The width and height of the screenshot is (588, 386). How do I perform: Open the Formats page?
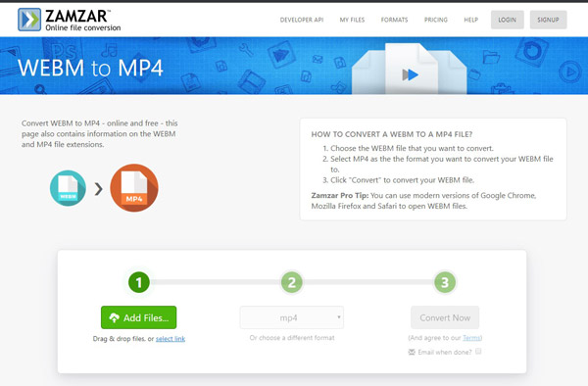click(x=395, y=20)
